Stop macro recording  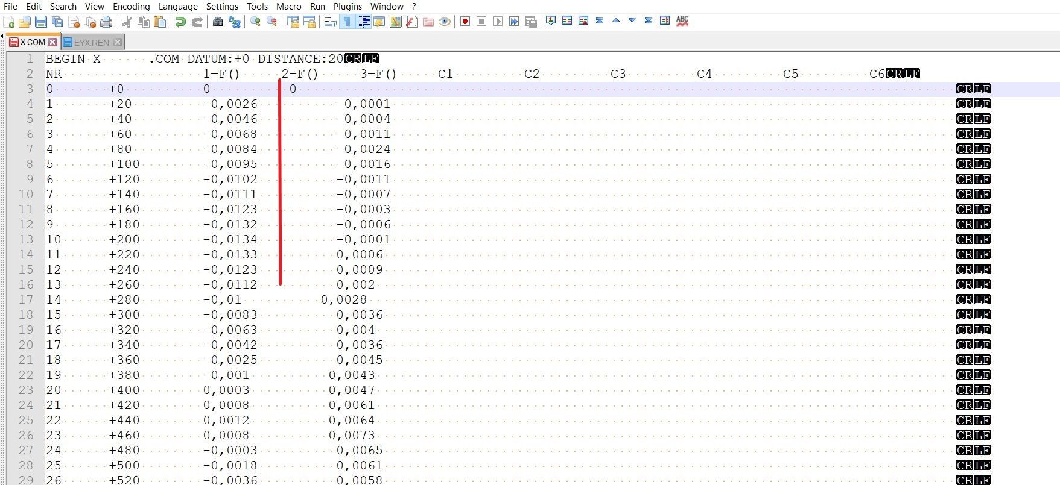481,22
